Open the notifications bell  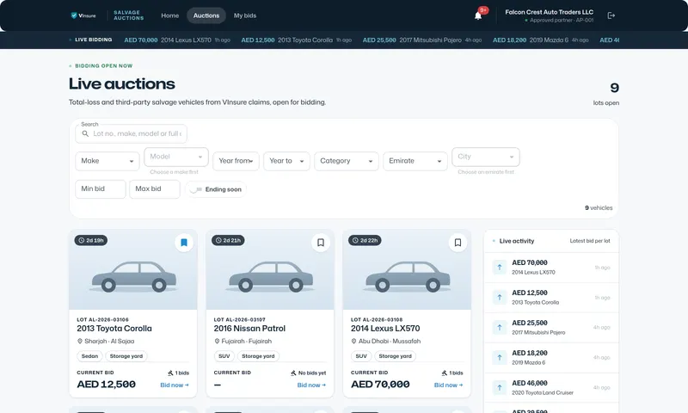[x=478, y=15]
